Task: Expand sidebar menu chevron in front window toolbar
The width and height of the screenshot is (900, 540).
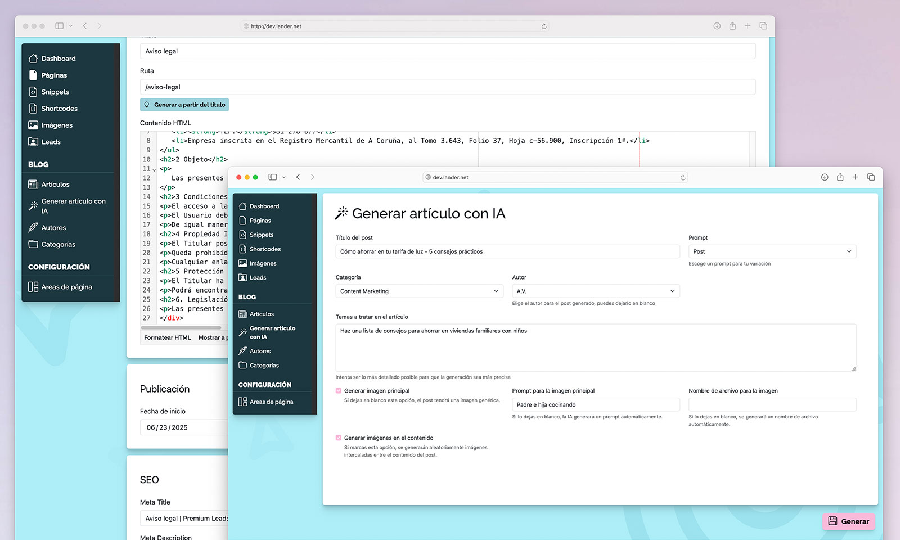Action: pos(284,177)
